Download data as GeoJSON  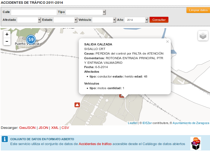tap(27, 128)
